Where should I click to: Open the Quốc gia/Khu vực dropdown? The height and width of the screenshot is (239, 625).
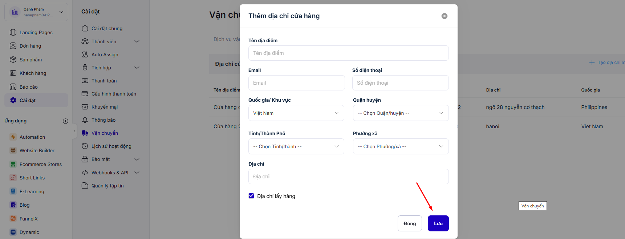pyautogui.click(x=296, y=113)
